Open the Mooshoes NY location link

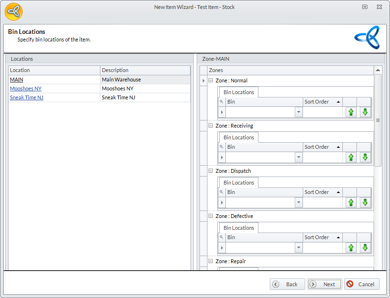tap(25, 89)
